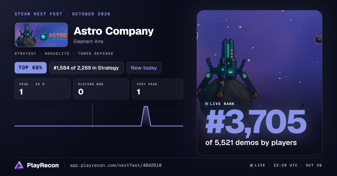Click the #1,584 of 2,269 in Strategy badge
The image size is (337, 176).
[86, 68]
